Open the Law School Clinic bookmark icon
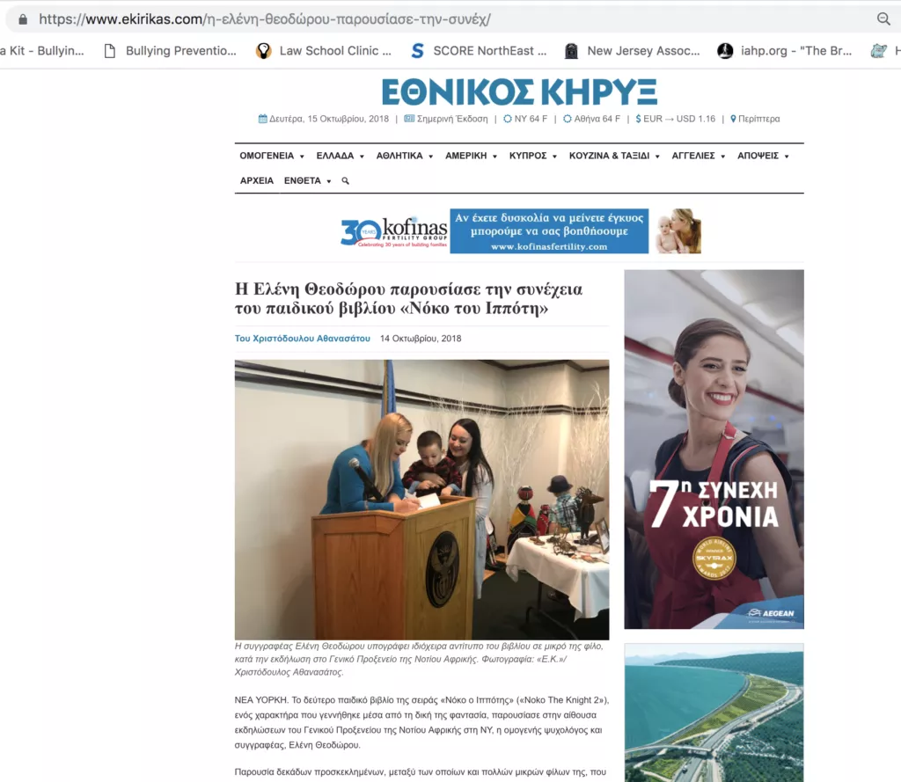 tap(263, 50)
